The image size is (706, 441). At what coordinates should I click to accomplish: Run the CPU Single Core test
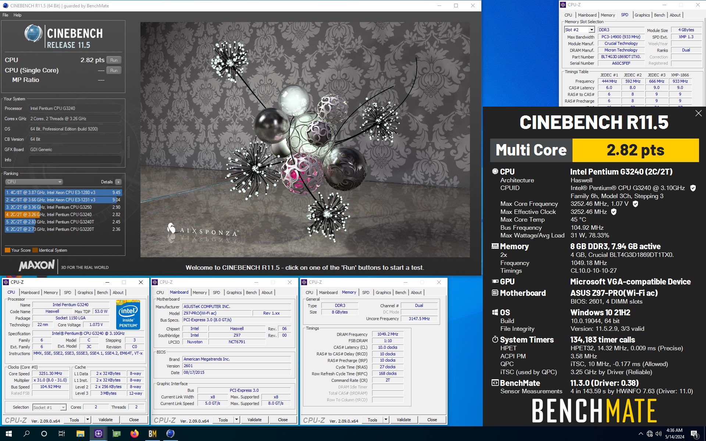pyautogui.click(x=114, y=70)
